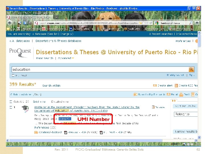Check the box for result number 1
This screenshot has height=154, width=205.
click(x=11, y=107)
